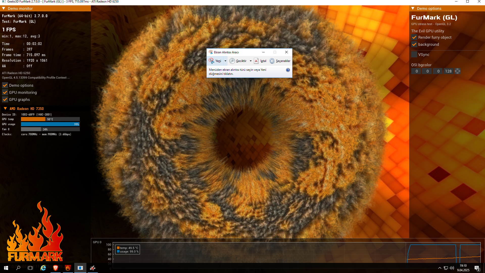This screenshot has height=273, width=485.
Task: Click the Yeni scissors icon in Snipping Tool
Action: click(x=211, y=61)
